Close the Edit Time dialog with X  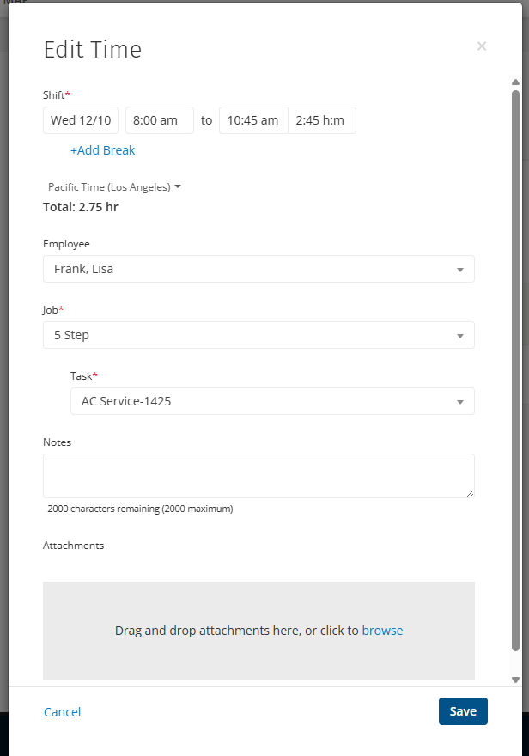482,46
